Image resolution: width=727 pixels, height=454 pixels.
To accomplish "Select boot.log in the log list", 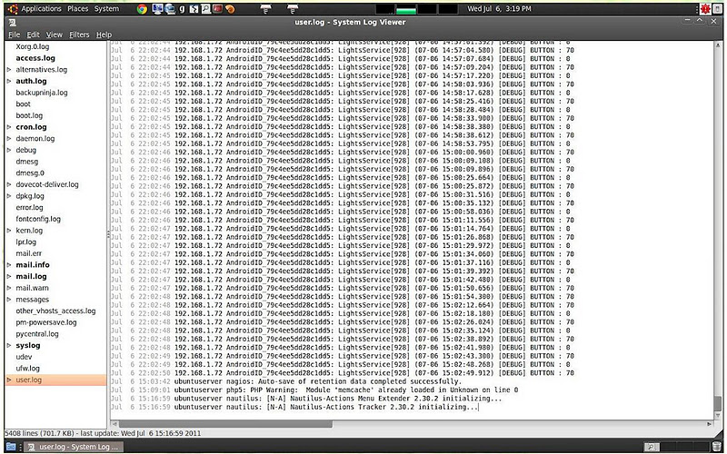I will [x=29, y=115].
